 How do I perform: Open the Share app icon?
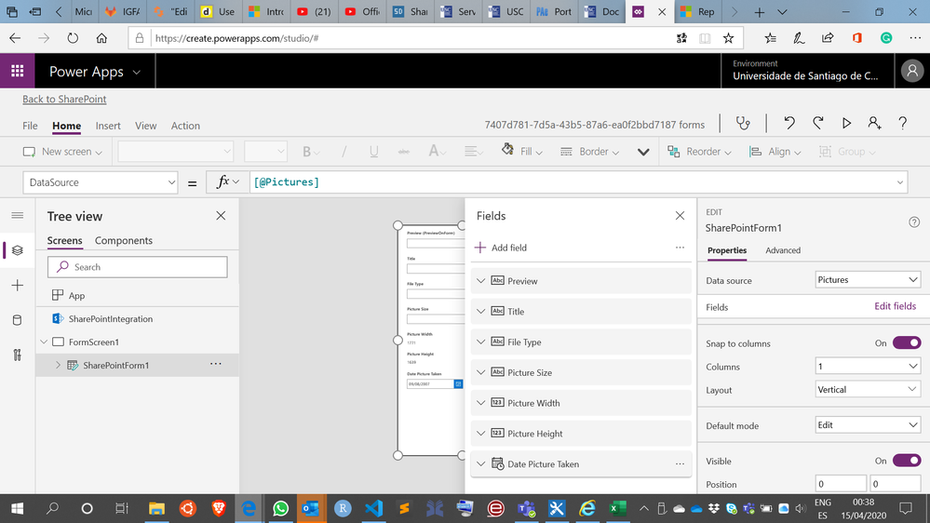(874, 124)
